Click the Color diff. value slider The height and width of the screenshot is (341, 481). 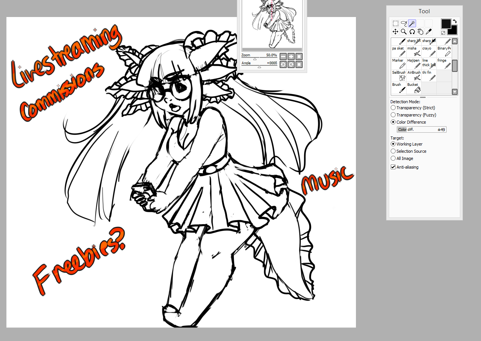pos(422,130)
